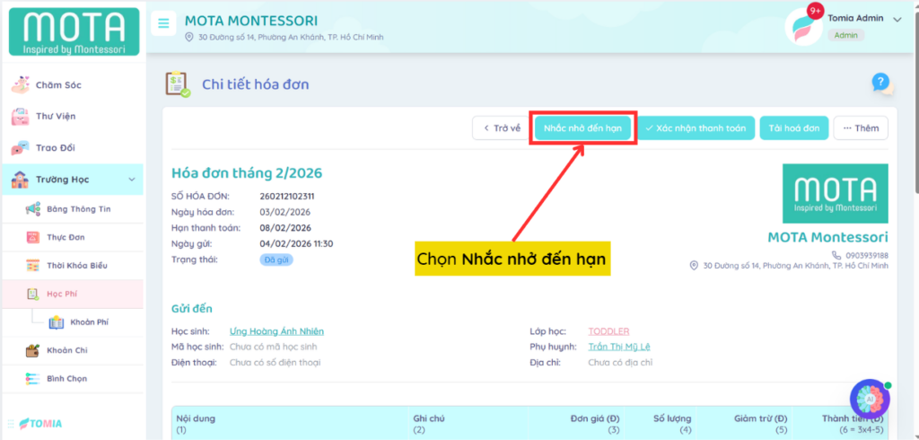Open the AI assistant floating icon
Image resolution: width=919 pixels, height=440 pixels.
[868, 399]
